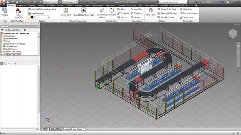This screenshot has height=135, width=241.
Task: Open the 3D Model ribbon tab
Action: pos(51,5)
